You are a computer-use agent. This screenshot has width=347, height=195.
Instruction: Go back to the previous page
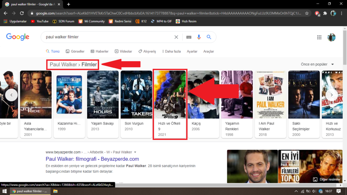pyautogui.click(x=5, y=13)
